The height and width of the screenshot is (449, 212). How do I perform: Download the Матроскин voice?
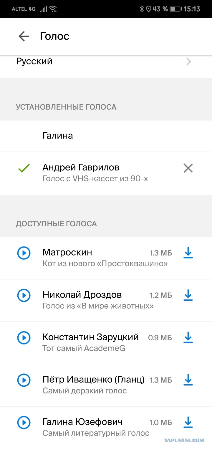pos(188,253)
